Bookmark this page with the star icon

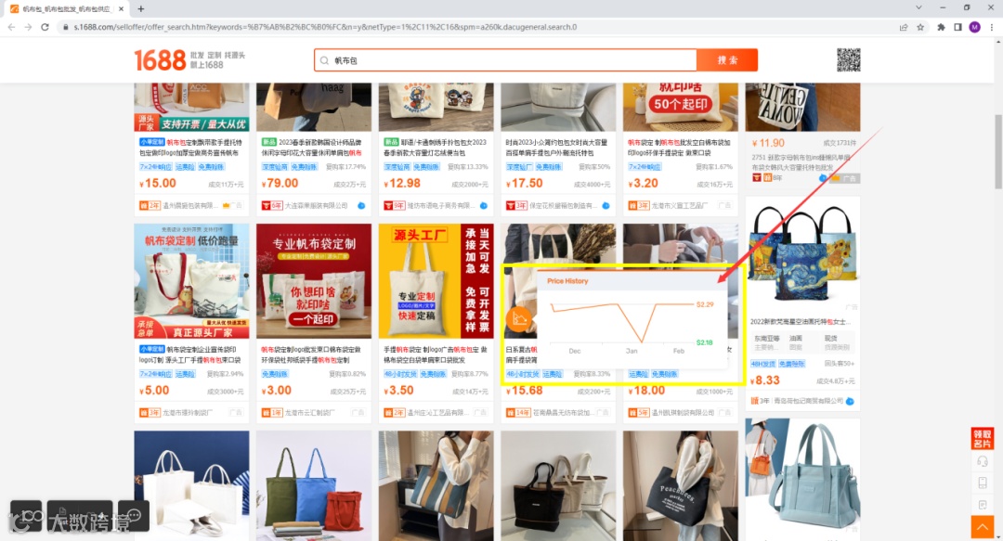pos(920,27)
